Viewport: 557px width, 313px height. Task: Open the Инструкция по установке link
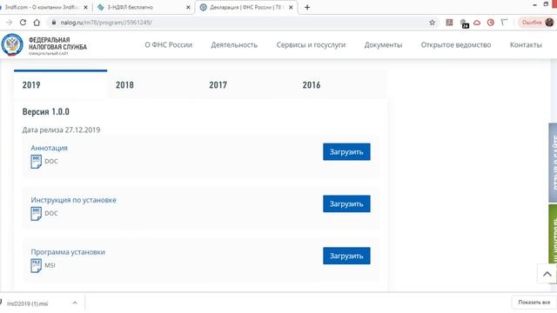click(x=73, y=200)
